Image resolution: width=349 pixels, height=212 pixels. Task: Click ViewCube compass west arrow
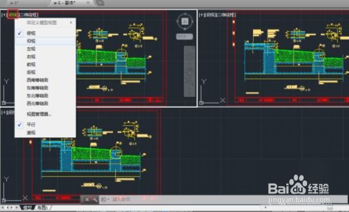pos(178,22)
